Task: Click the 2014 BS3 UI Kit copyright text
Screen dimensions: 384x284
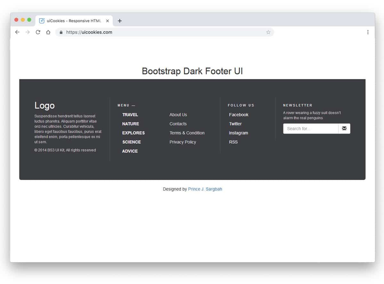Action: tap(65, 150)
